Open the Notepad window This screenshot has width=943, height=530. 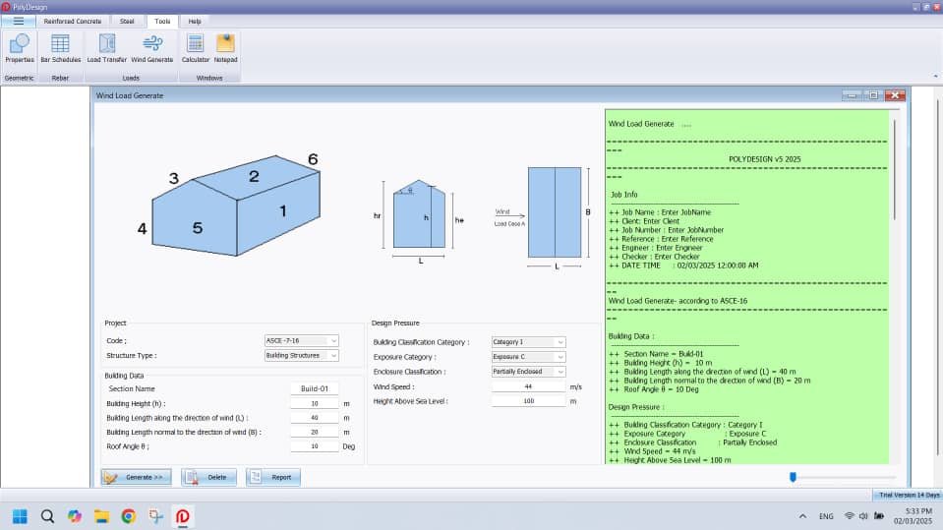pyautogui.click(x=225, y=48)
